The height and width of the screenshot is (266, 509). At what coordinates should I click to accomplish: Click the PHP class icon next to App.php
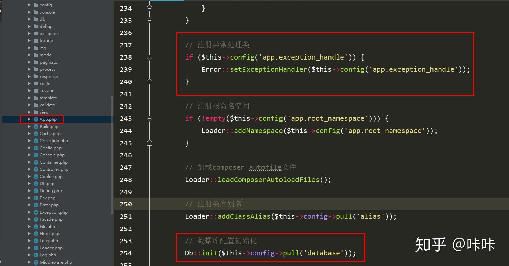[x=36, y=119]
